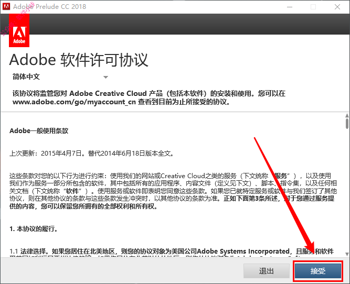The height and width of the screenshot is (284, 350).
Task: Minimize the Adobe Prelude installer window
Action: tap(290, 7)
